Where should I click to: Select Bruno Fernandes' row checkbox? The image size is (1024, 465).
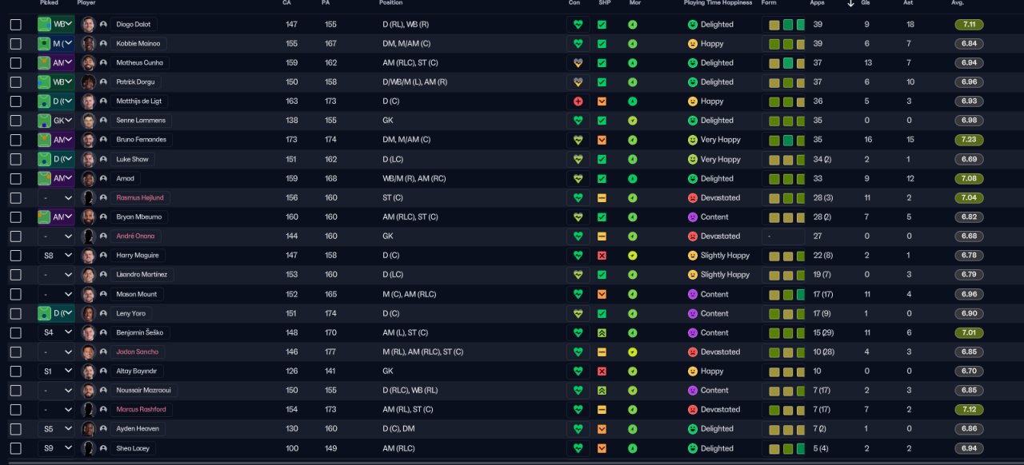16,140
